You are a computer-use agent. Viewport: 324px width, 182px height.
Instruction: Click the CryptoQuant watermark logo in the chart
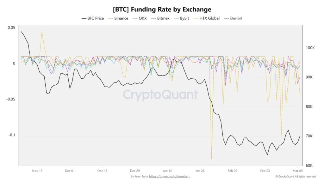160,94
